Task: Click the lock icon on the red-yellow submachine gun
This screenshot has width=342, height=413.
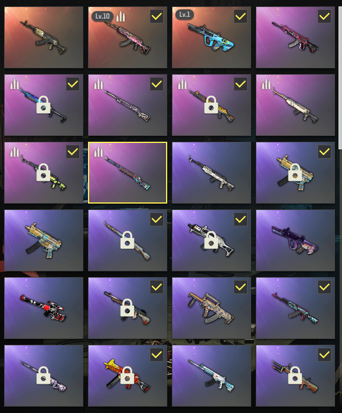Action: (128, 375)
